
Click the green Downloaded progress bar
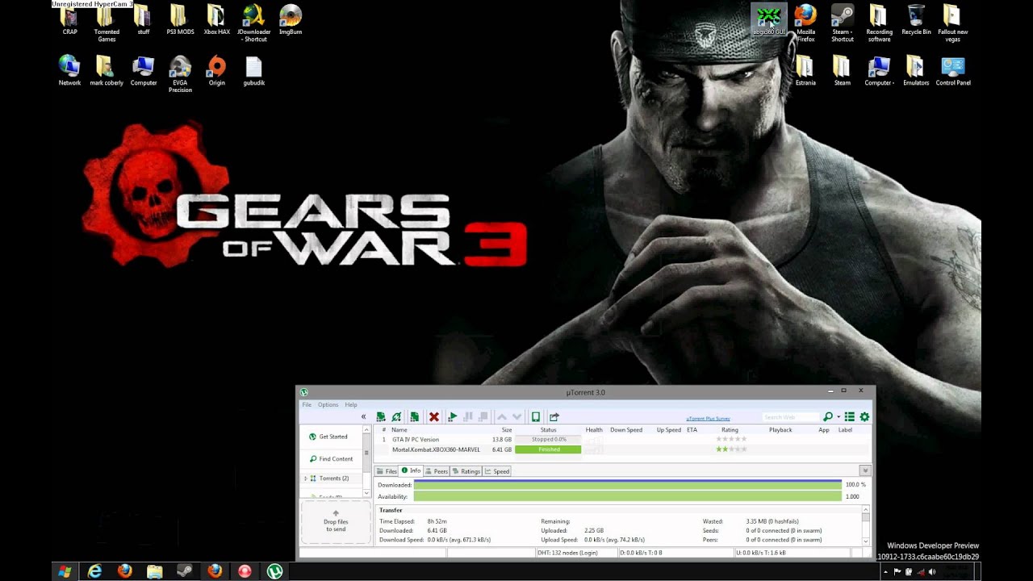click(627, 485)
